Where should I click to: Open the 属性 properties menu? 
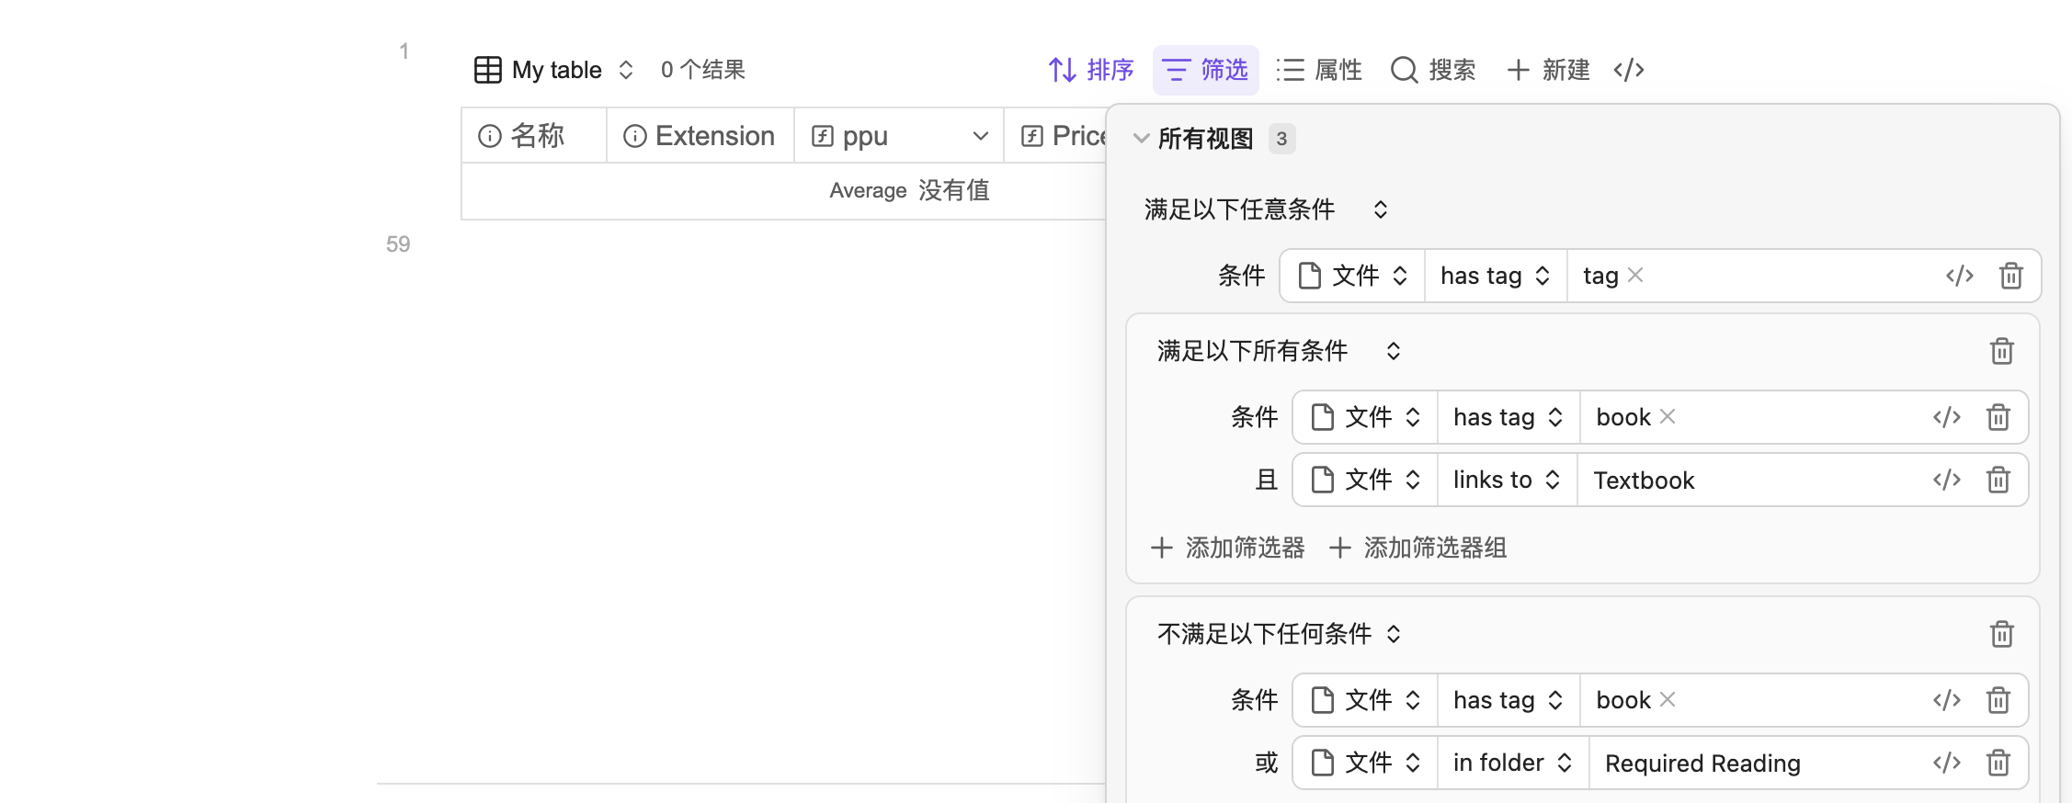[1319, 70]
